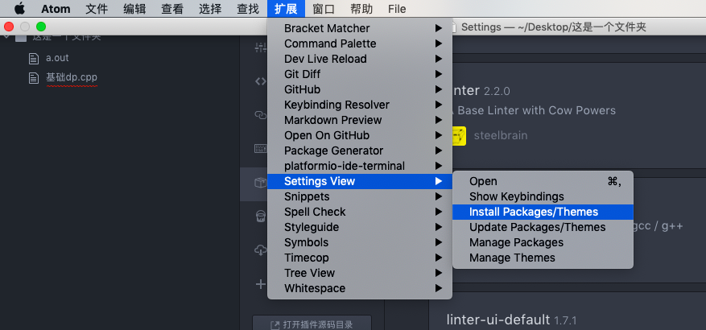This screenshot has width=706, height=330.
Task: Click the 打开插件源码目录 button
Action: [312, 324]
